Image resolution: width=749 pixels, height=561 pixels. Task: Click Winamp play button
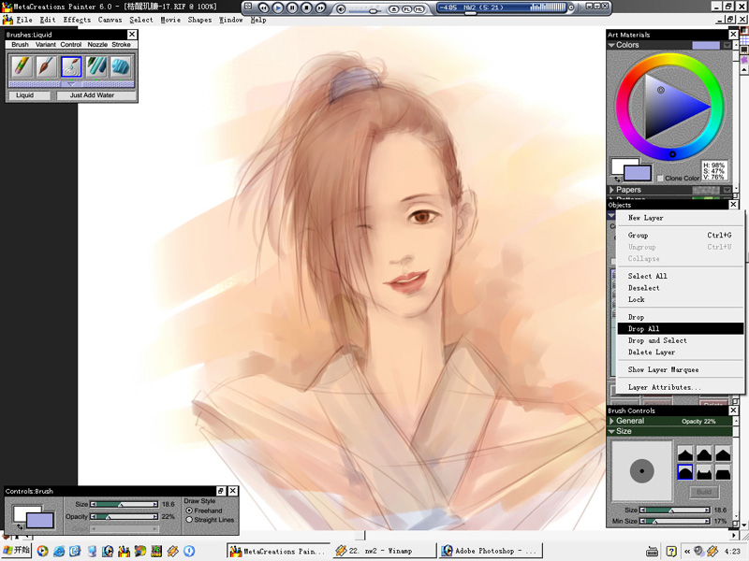pos(278,7)
